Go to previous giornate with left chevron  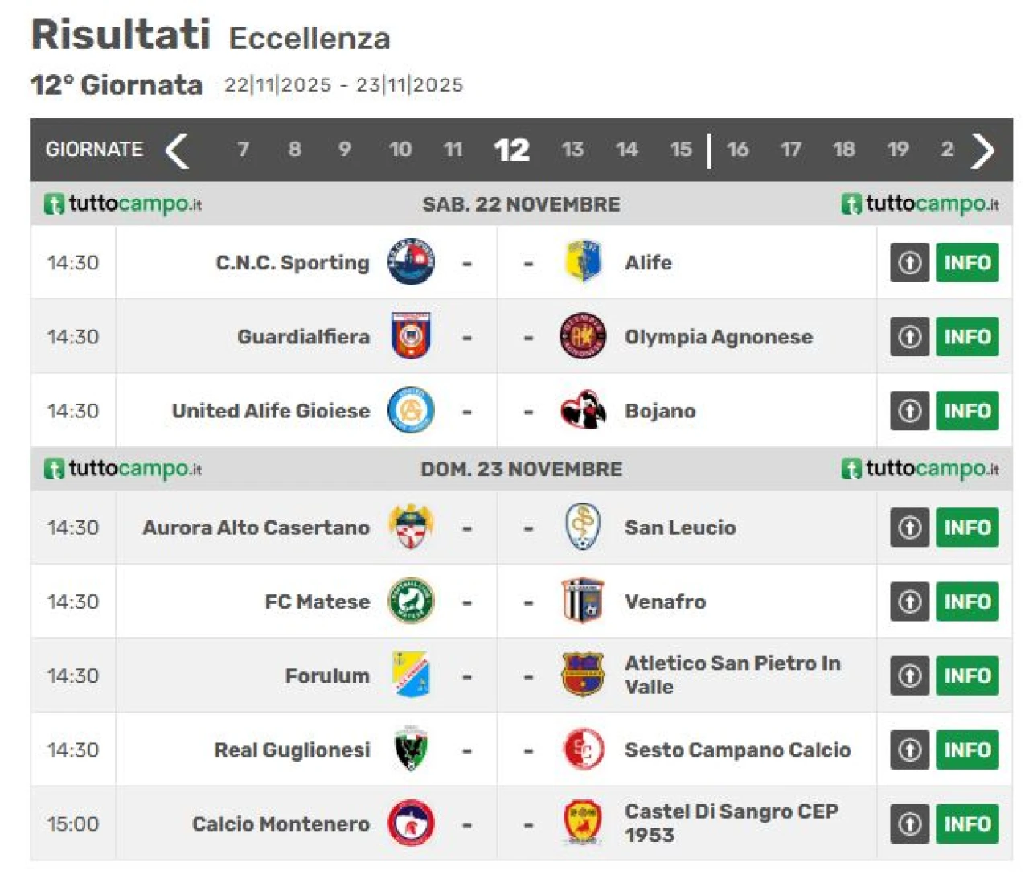(x=177, y=150)
